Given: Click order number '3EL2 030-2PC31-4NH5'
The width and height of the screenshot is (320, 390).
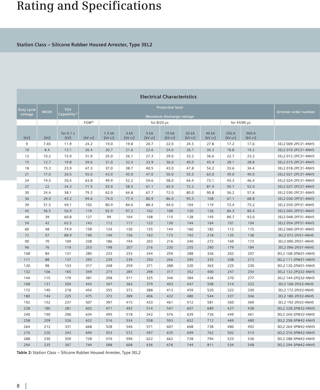Looking at the screenshot, I should 296,193.
